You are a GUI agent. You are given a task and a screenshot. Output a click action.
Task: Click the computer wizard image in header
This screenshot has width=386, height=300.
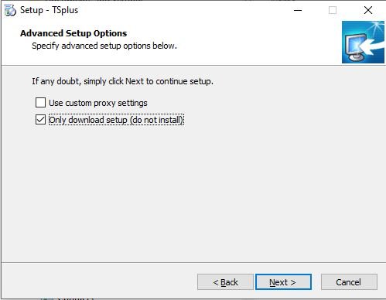pos(363,43)
